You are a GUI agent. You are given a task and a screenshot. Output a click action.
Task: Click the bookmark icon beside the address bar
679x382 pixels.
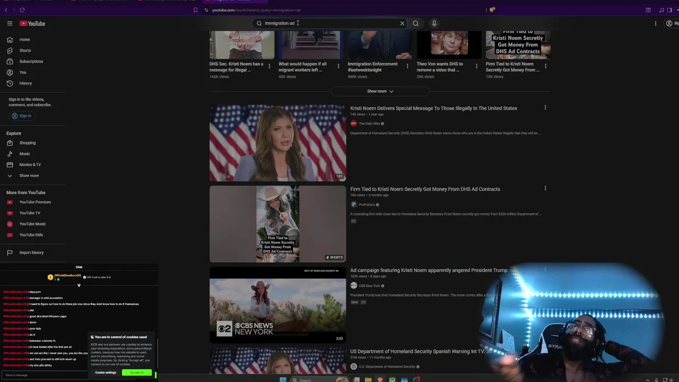195,10
